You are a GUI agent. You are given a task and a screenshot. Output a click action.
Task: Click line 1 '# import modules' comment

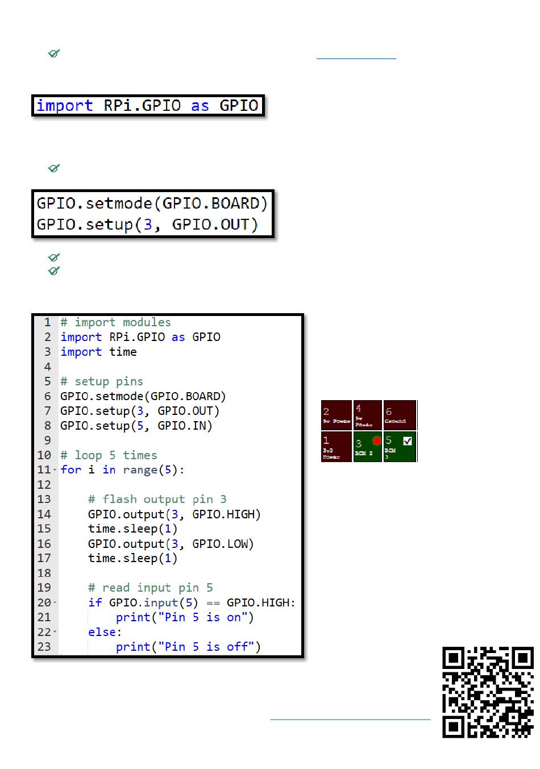[x=115, y=322]
